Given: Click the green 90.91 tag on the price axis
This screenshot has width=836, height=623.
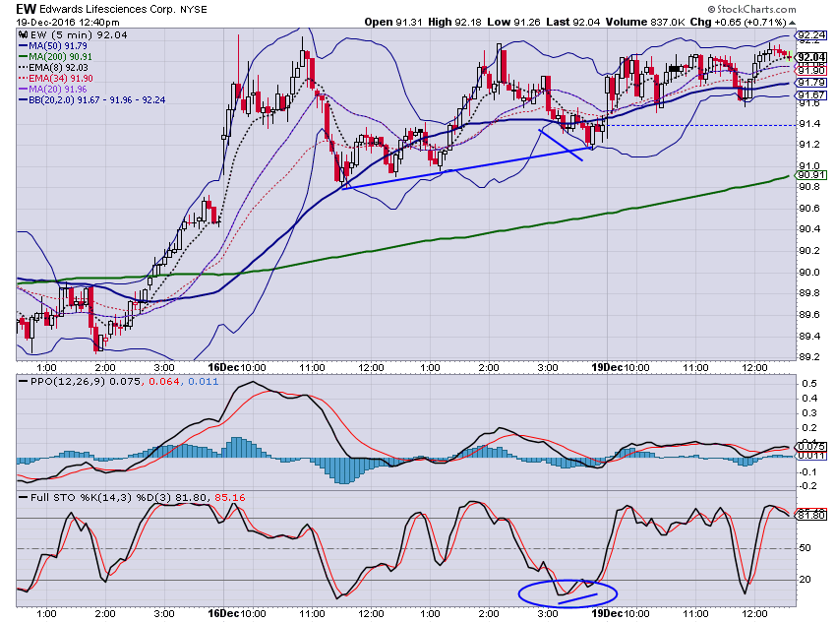Looking at the screenshot, I should [811, 175].
